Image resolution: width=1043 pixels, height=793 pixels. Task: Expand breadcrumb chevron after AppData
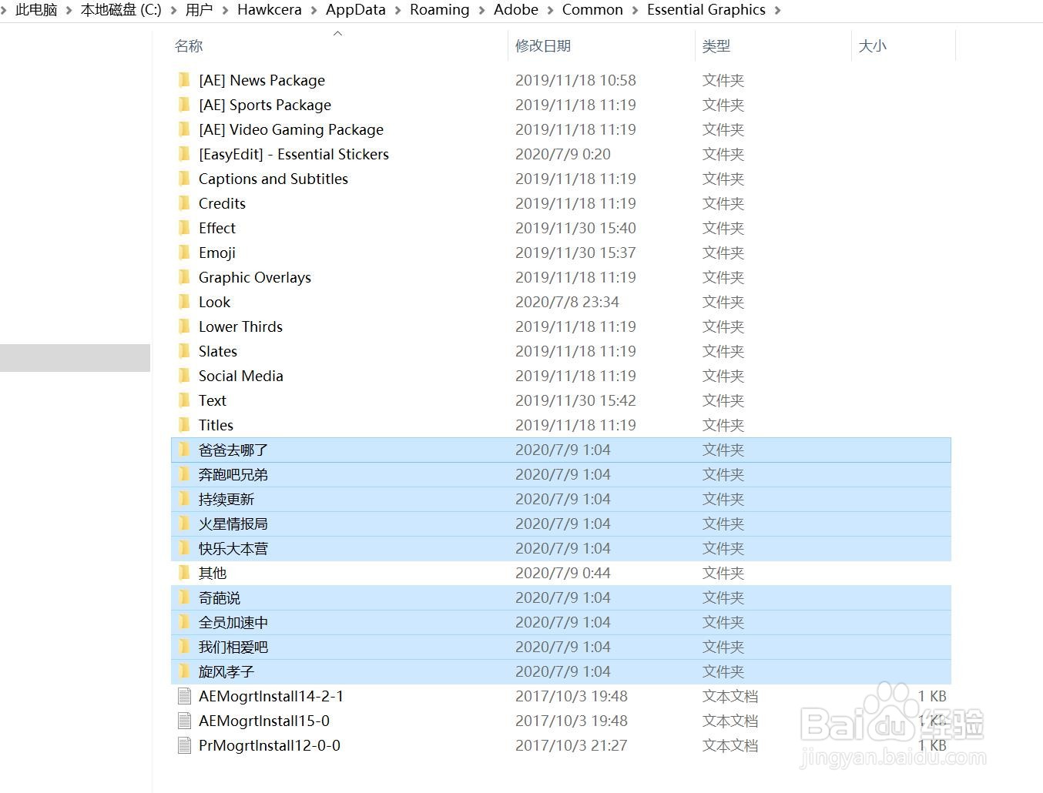(x=397, y=10)
